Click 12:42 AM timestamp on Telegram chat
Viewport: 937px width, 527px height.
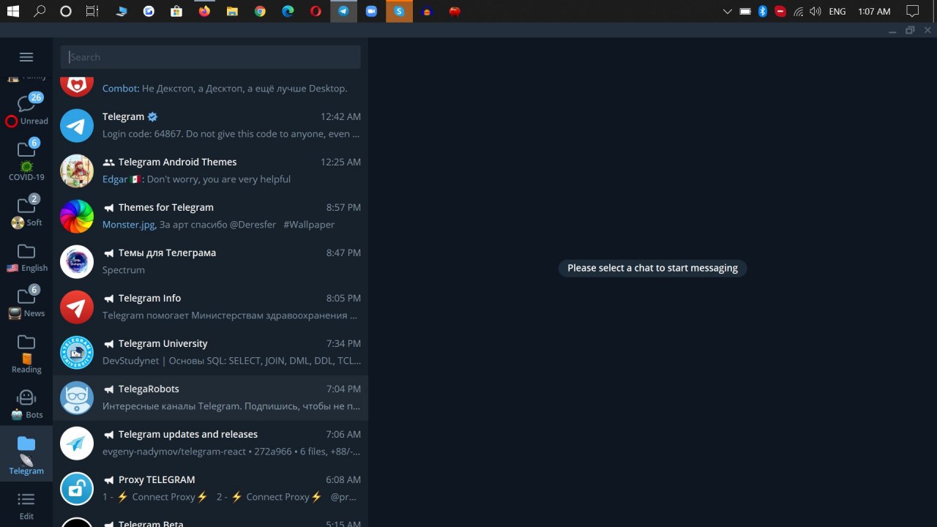tap(340, 116)
